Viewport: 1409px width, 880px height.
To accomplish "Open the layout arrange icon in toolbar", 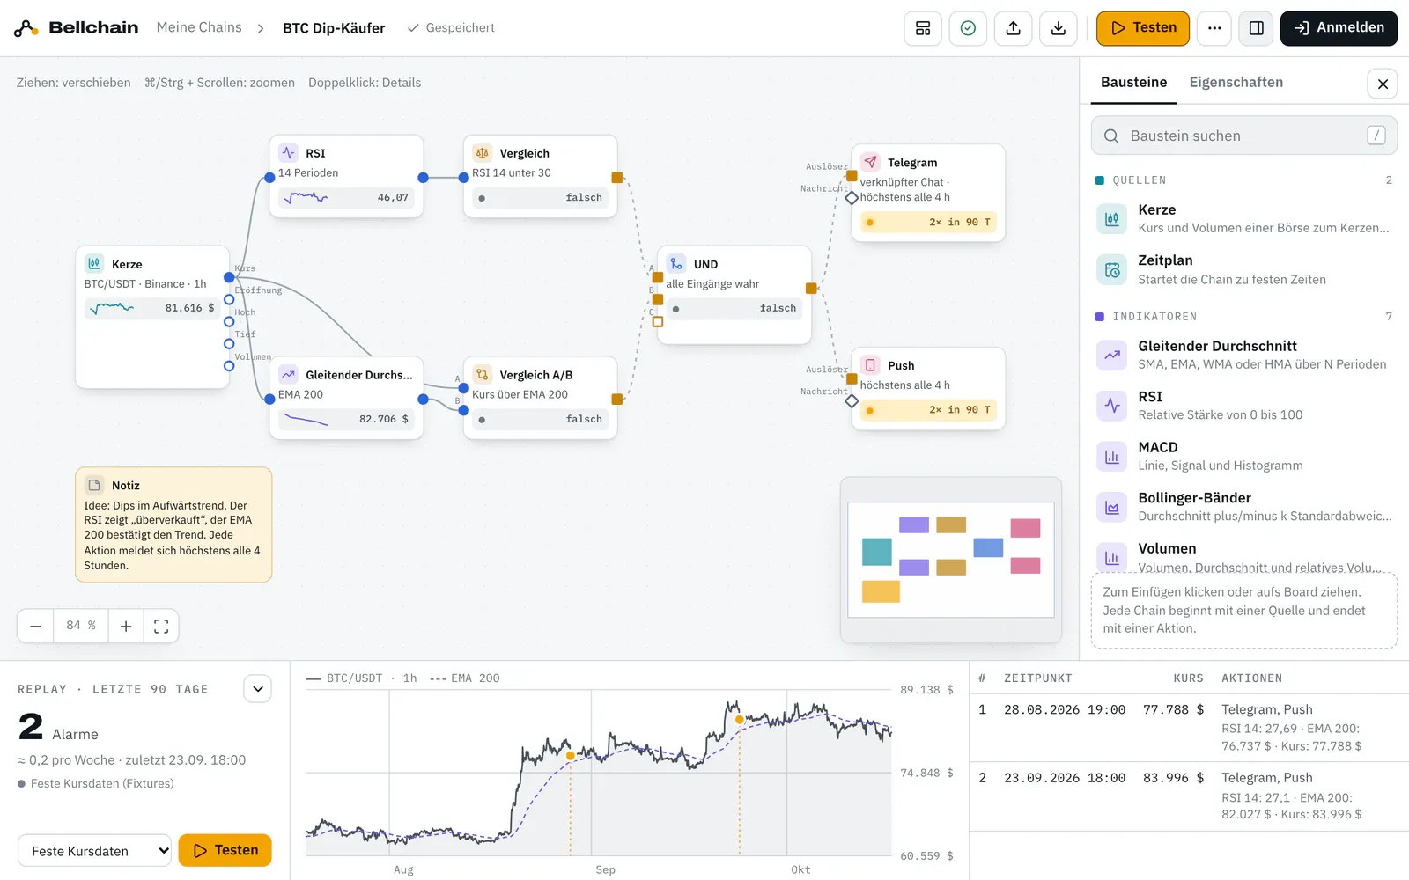I will [923, 28].
